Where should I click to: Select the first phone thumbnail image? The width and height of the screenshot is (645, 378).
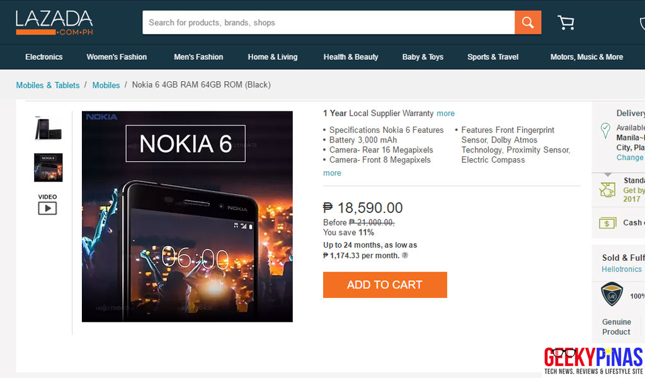click(48, 127)
